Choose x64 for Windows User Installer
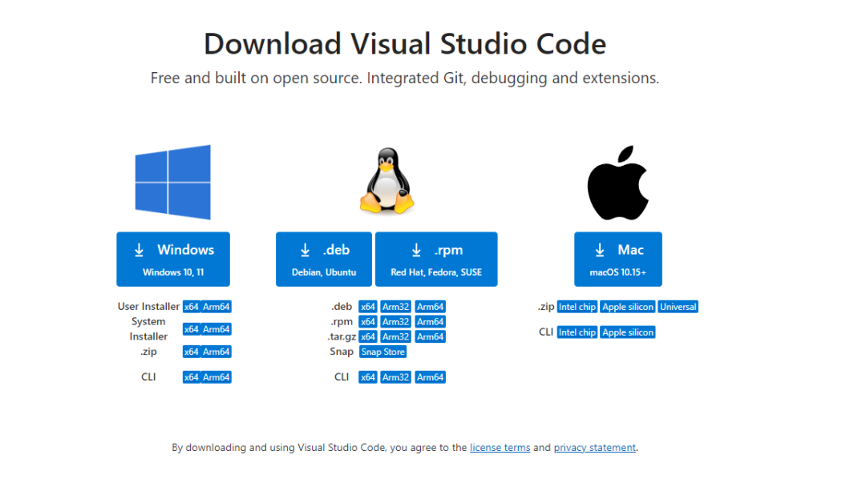The width and height of the screenshot is (866, 487). [191, 307]
